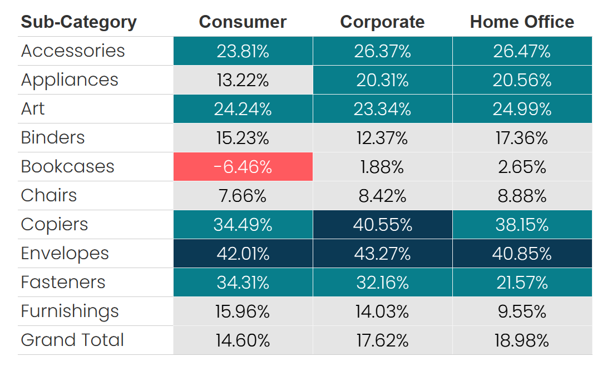The image size is (612, 371).
Task: Click the Appliances row label
Action: (70, 80)
